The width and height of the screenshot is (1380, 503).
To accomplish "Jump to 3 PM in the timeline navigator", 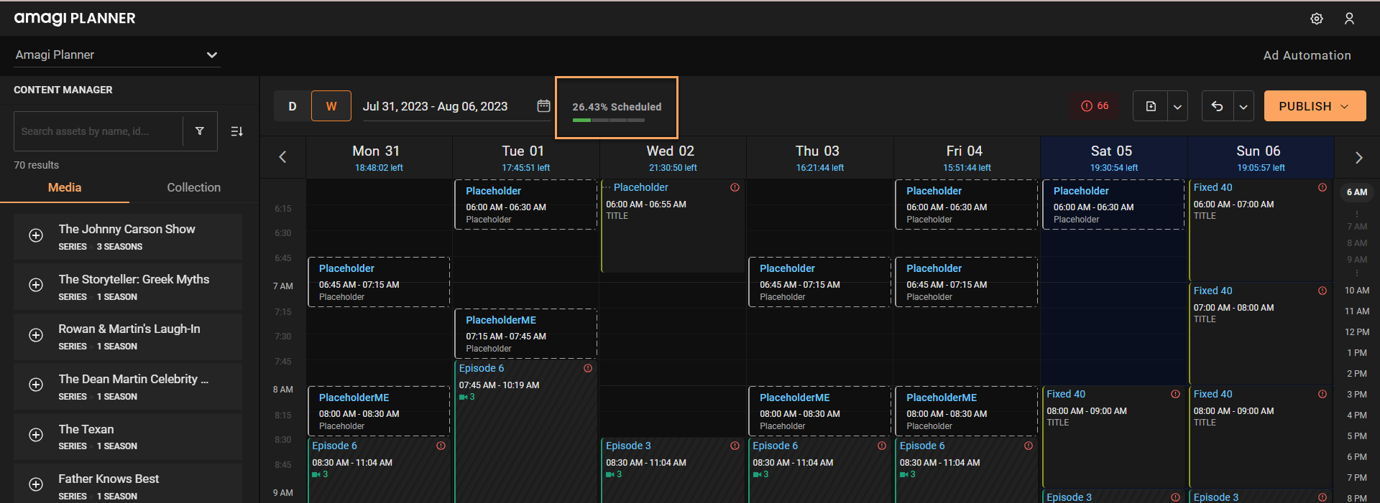I will pyautogui.click(x=1357, y=395).
